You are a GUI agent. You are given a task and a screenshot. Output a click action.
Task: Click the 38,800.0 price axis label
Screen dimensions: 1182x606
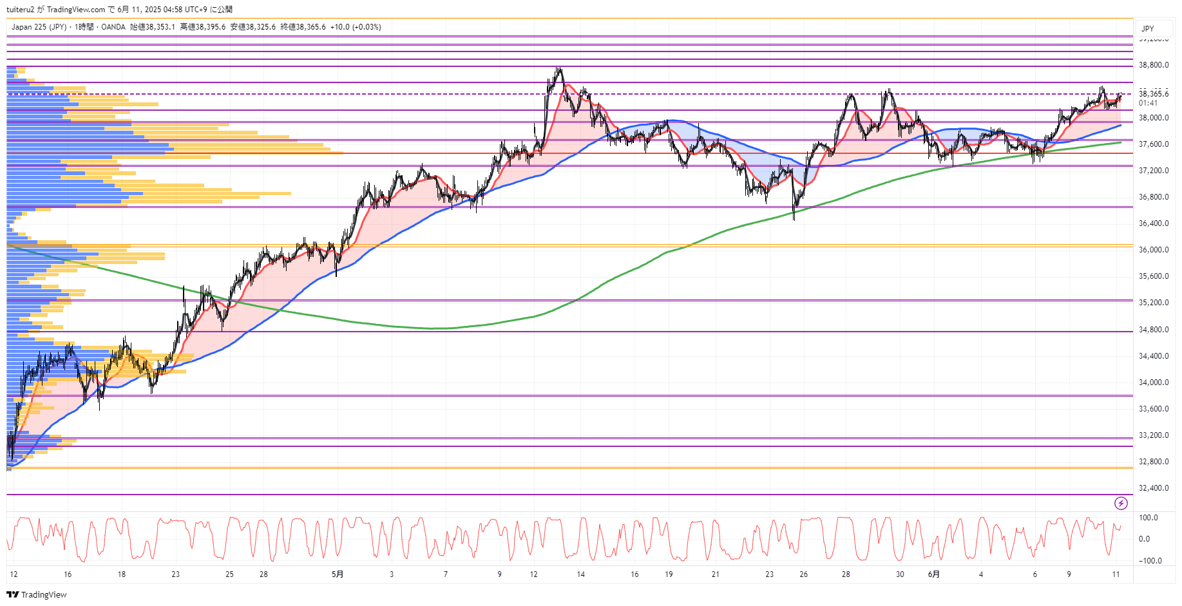tap(1153, 65)
